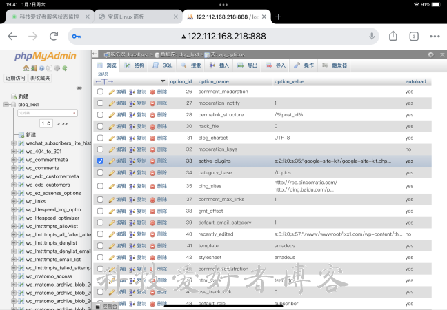Screen dimensions: 447x310
Task: Open the 导出 tab
Action: pos(248,65)
